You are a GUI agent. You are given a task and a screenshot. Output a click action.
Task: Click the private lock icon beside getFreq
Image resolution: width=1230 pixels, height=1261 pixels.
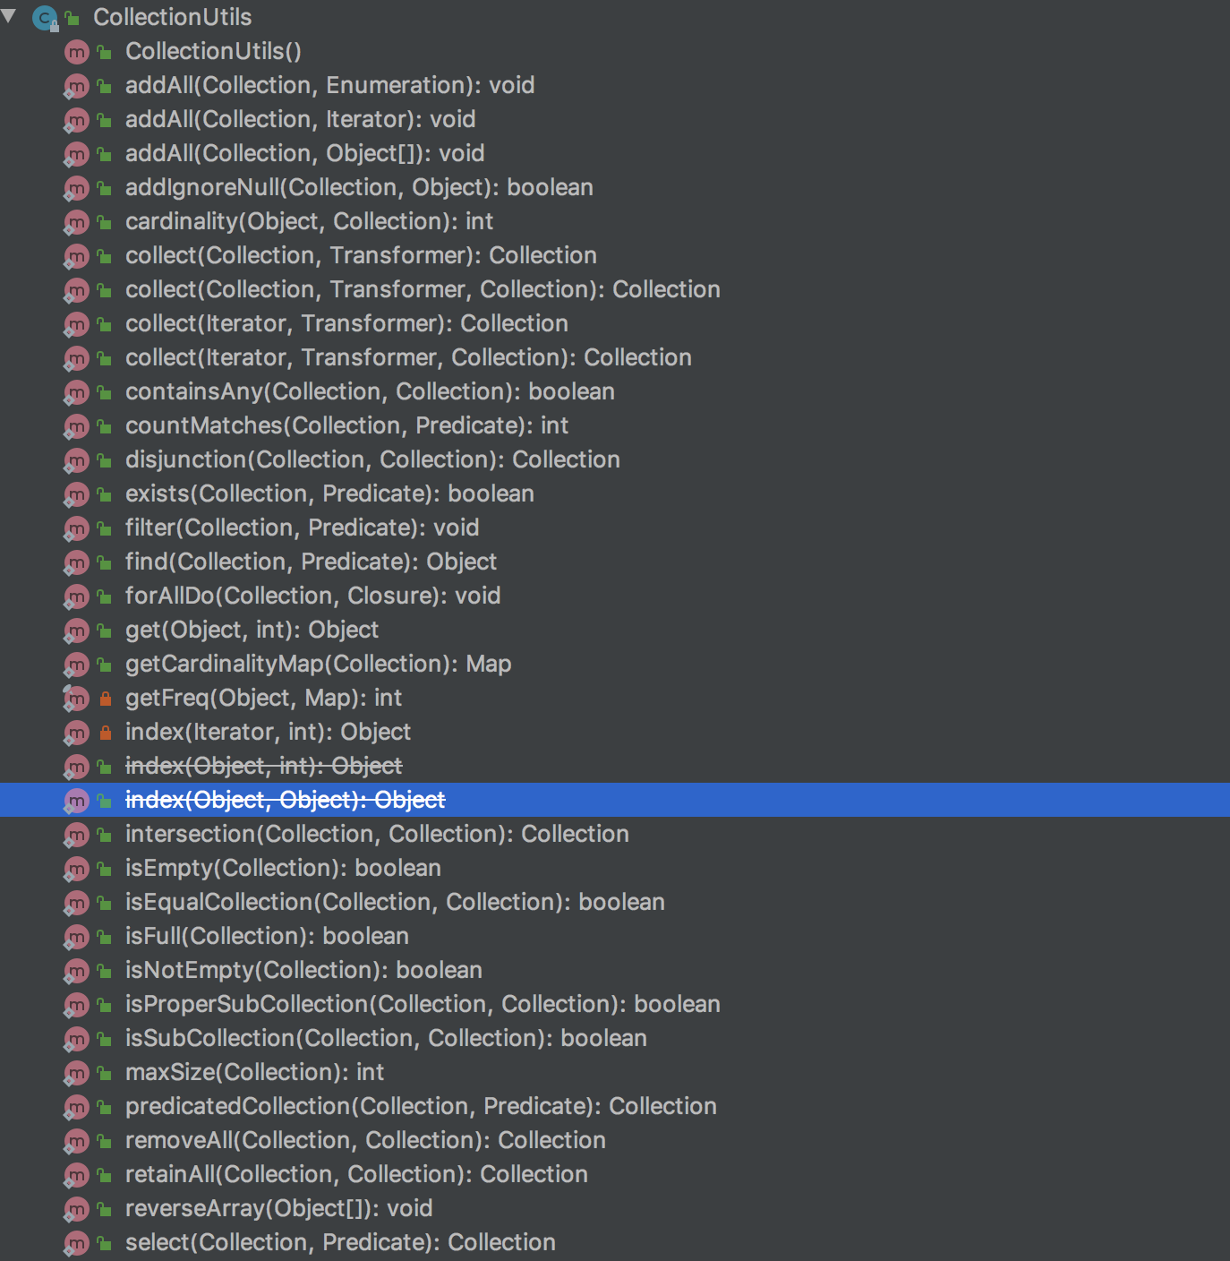tap(105, 699)
